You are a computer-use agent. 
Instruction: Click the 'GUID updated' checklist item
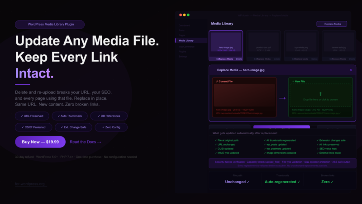click(x=224, y=149)
